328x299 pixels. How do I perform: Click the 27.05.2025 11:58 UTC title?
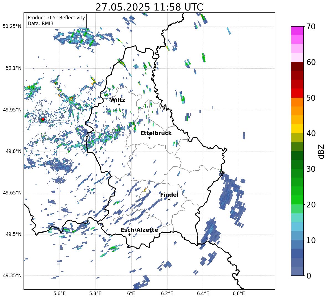click(149, 7)
